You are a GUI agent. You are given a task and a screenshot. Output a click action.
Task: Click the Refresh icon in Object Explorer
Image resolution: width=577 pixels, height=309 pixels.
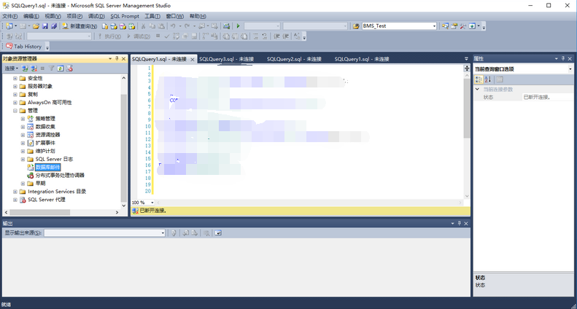61,69
